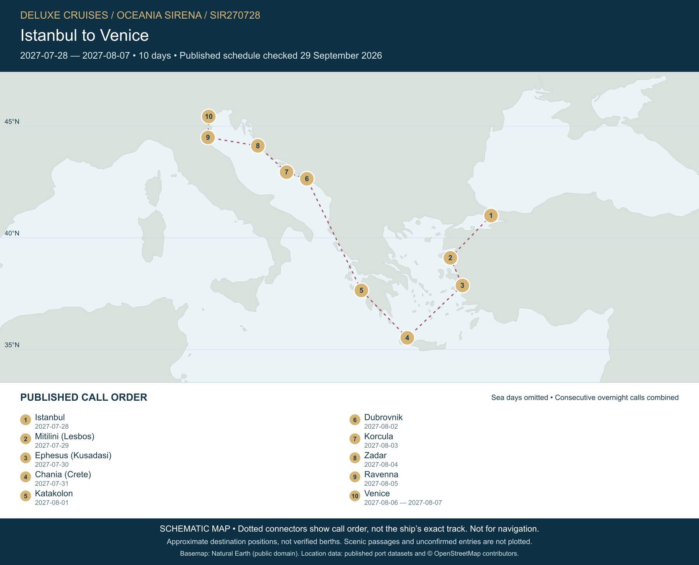This screenshot has width=699, height=565.
Task: Click legend badge 3 beside Ephesus
Action: (26, 458)
